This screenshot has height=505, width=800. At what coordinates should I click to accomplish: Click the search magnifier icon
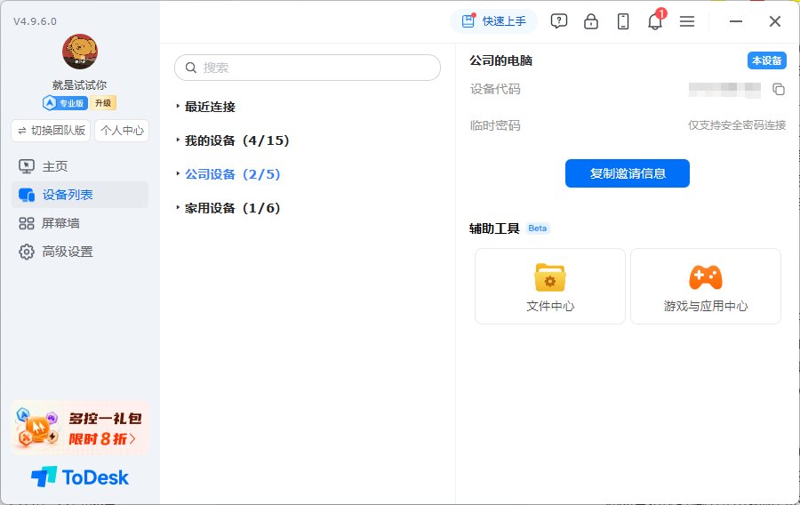(191, 68)
